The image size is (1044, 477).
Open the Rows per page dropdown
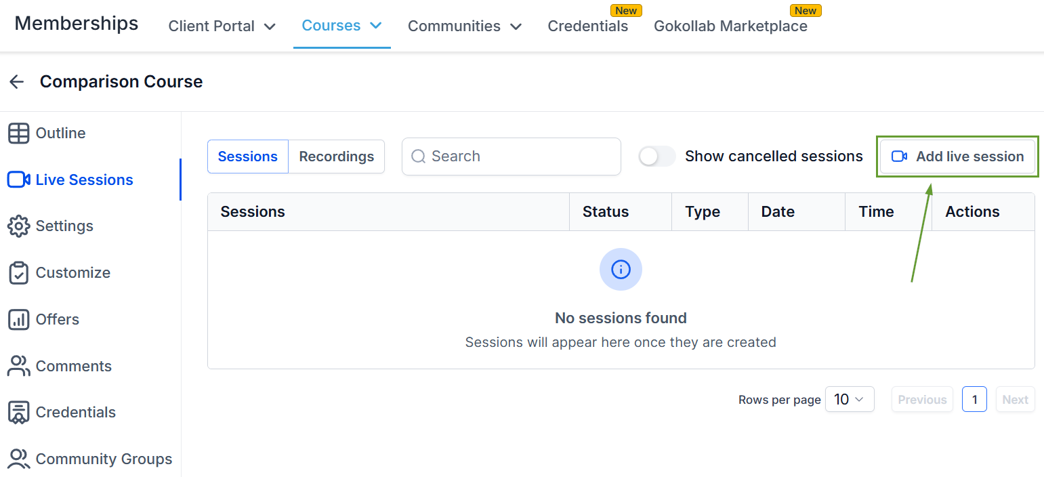pyautogui.click(x=849, y=400)
